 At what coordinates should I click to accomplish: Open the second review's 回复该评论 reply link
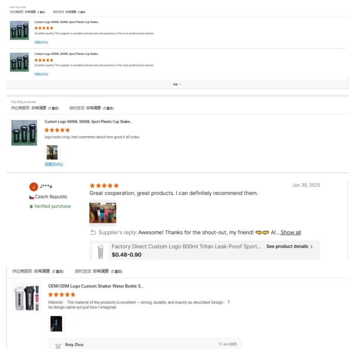41,74
